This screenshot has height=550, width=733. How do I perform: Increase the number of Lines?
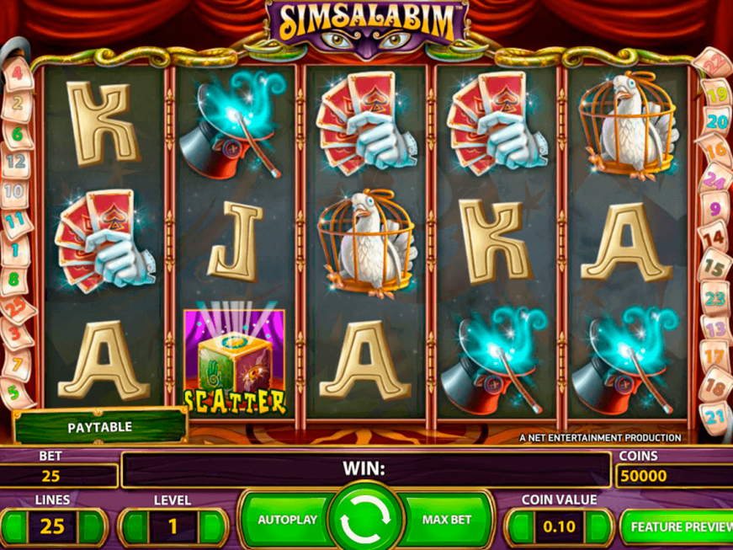tap(92, 527)
